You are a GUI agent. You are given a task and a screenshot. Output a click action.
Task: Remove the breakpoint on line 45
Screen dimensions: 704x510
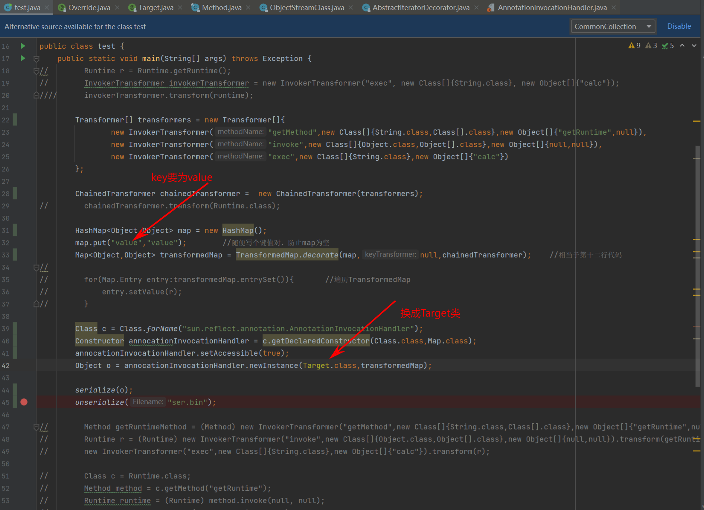[24, 402]
